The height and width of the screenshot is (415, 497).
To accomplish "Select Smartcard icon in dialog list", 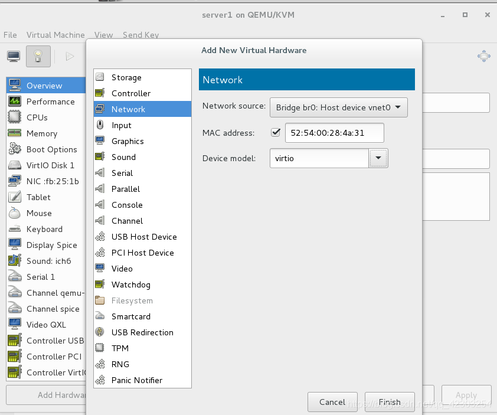I will [100, 316].
